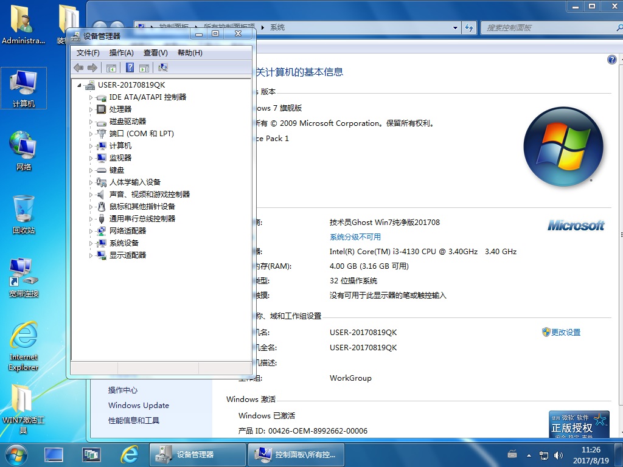This screenshot has height=467, width=623.
Task: Click the blue Help icon in toolbar
Action: pyautogui.click(x=130, y=68)
